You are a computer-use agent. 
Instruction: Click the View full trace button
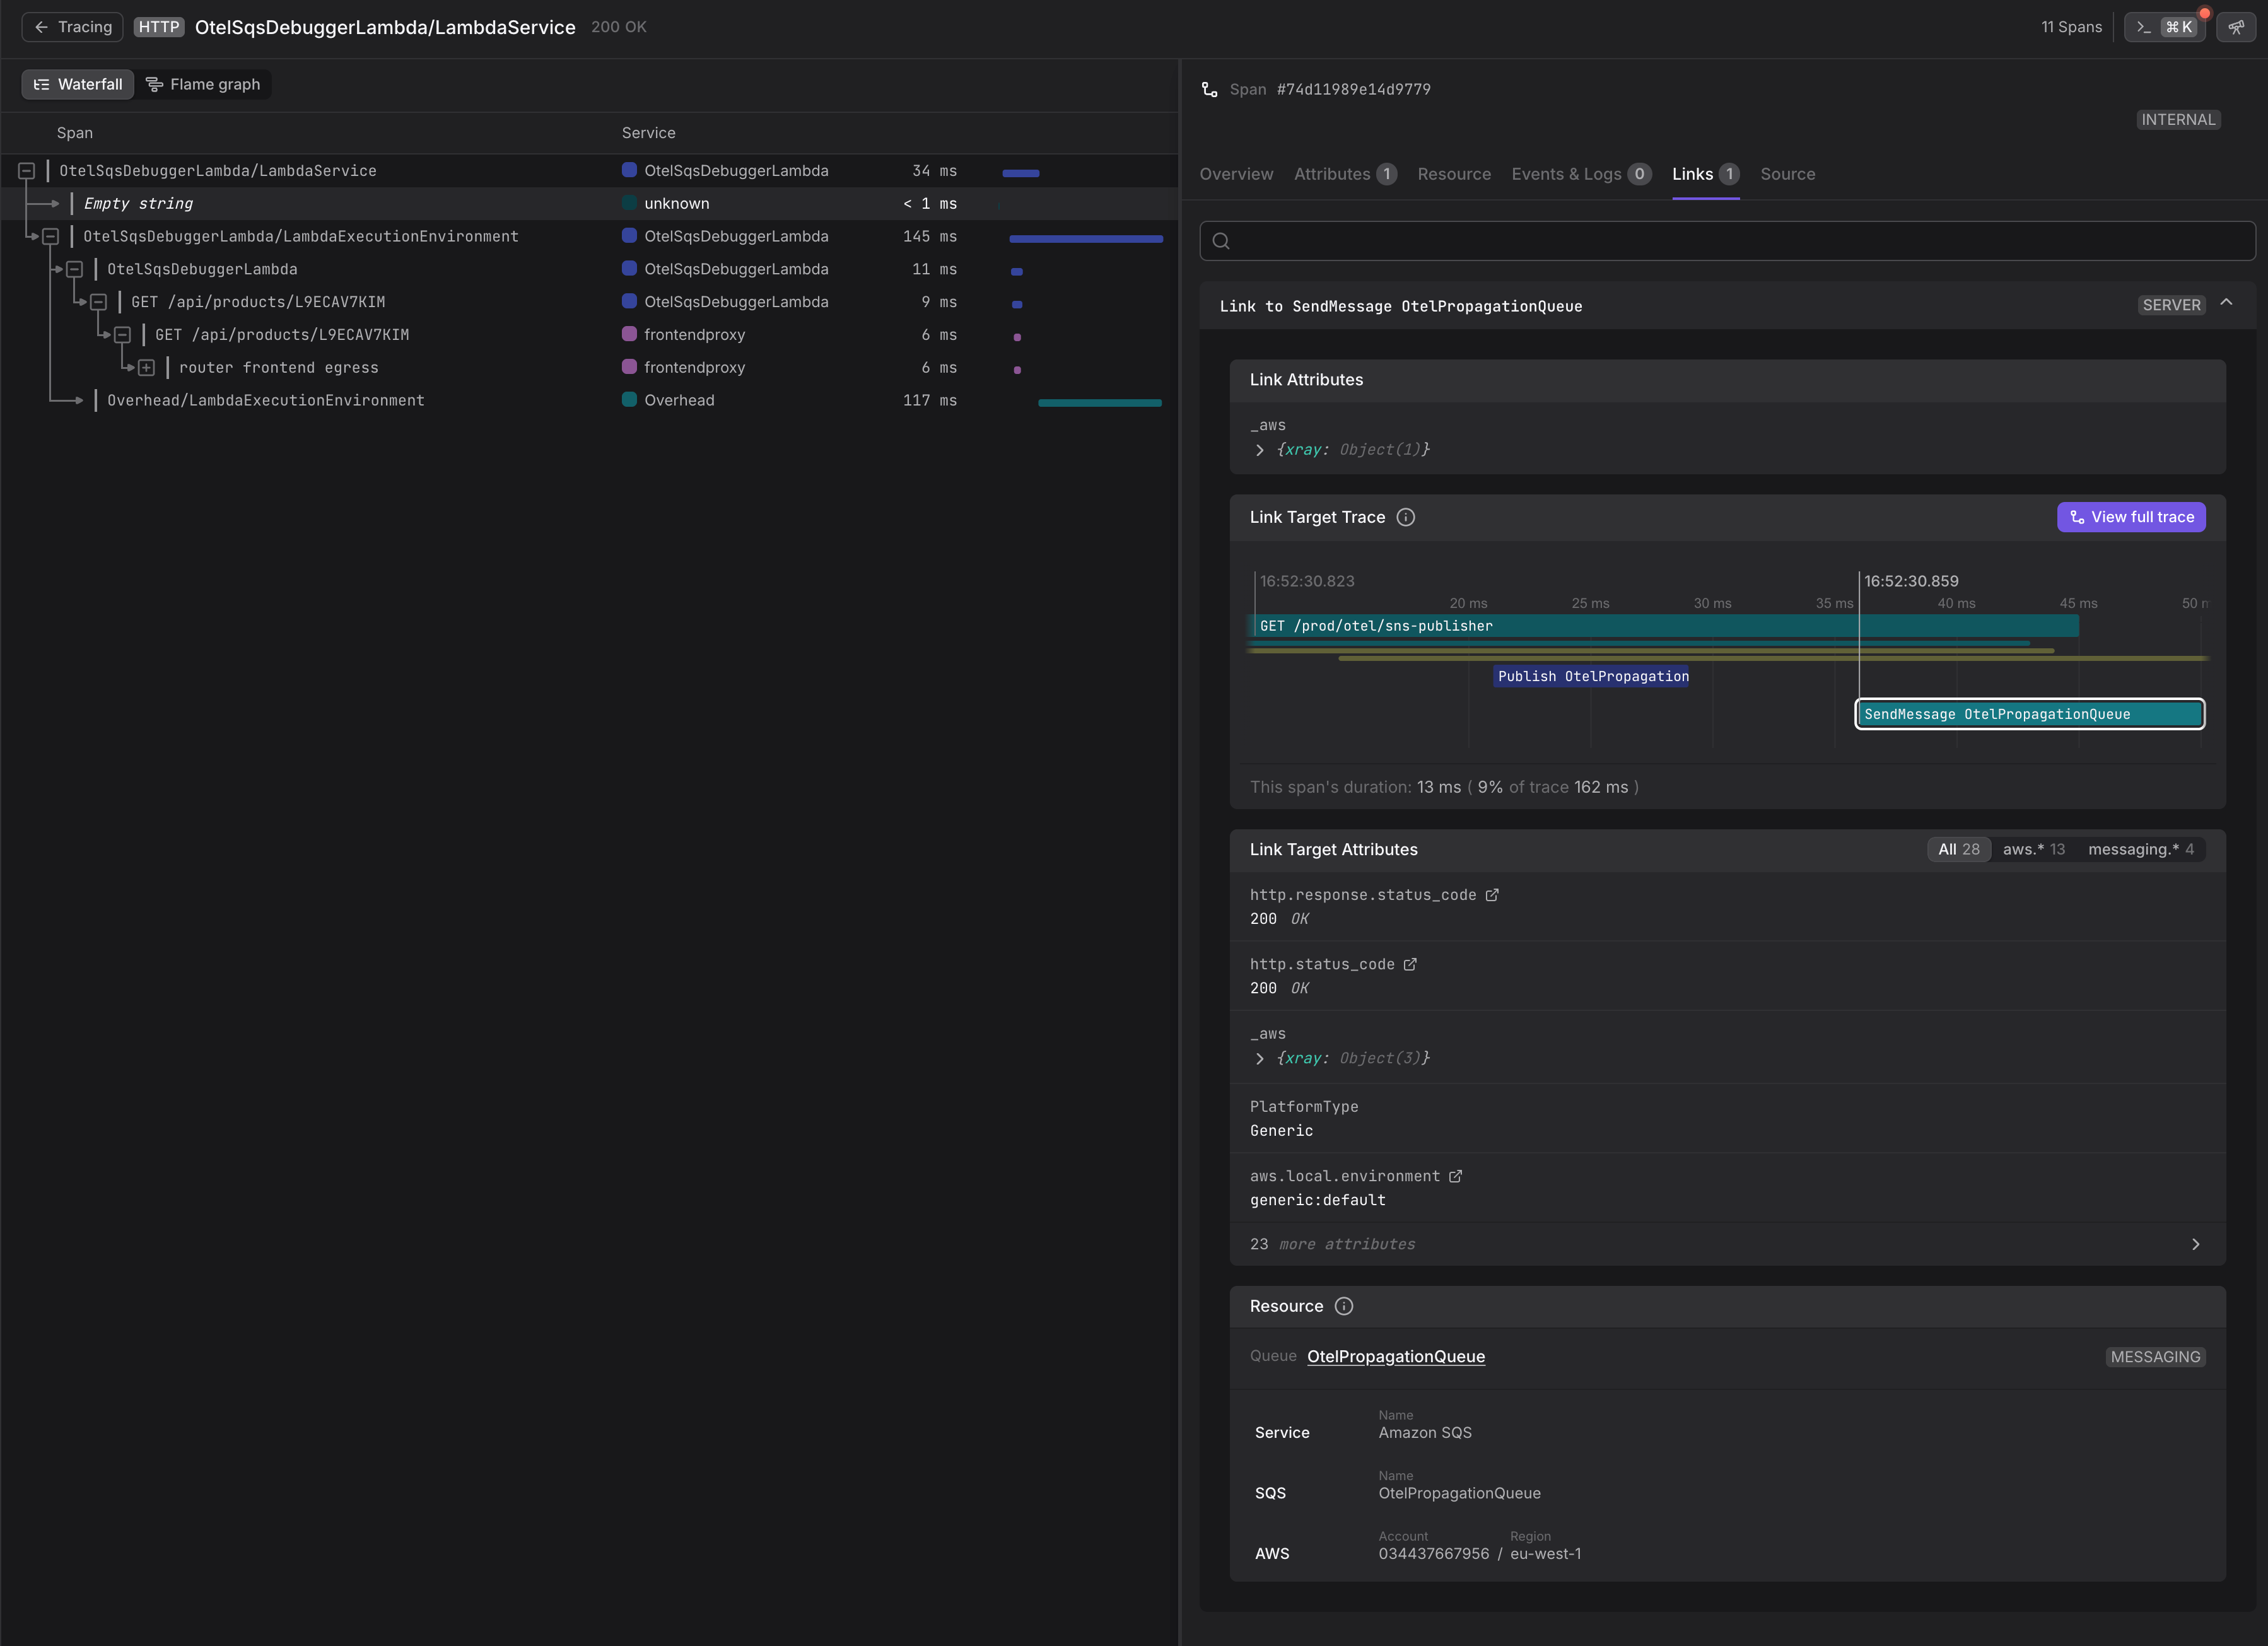[2131, 517]
